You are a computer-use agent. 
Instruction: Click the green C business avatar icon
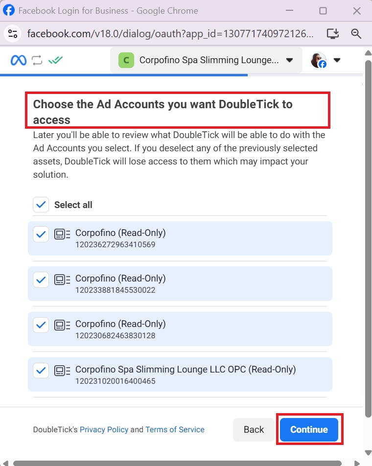click(126, 60)
